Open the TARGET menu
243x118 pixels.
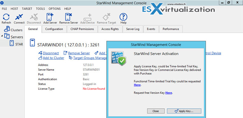tap(27, 9)
